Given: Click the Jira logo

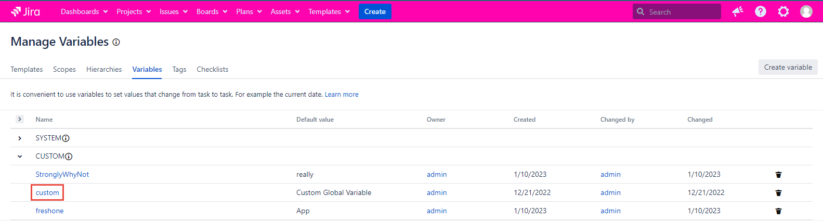Looking at the screenshot, I should tap(25, 11).
